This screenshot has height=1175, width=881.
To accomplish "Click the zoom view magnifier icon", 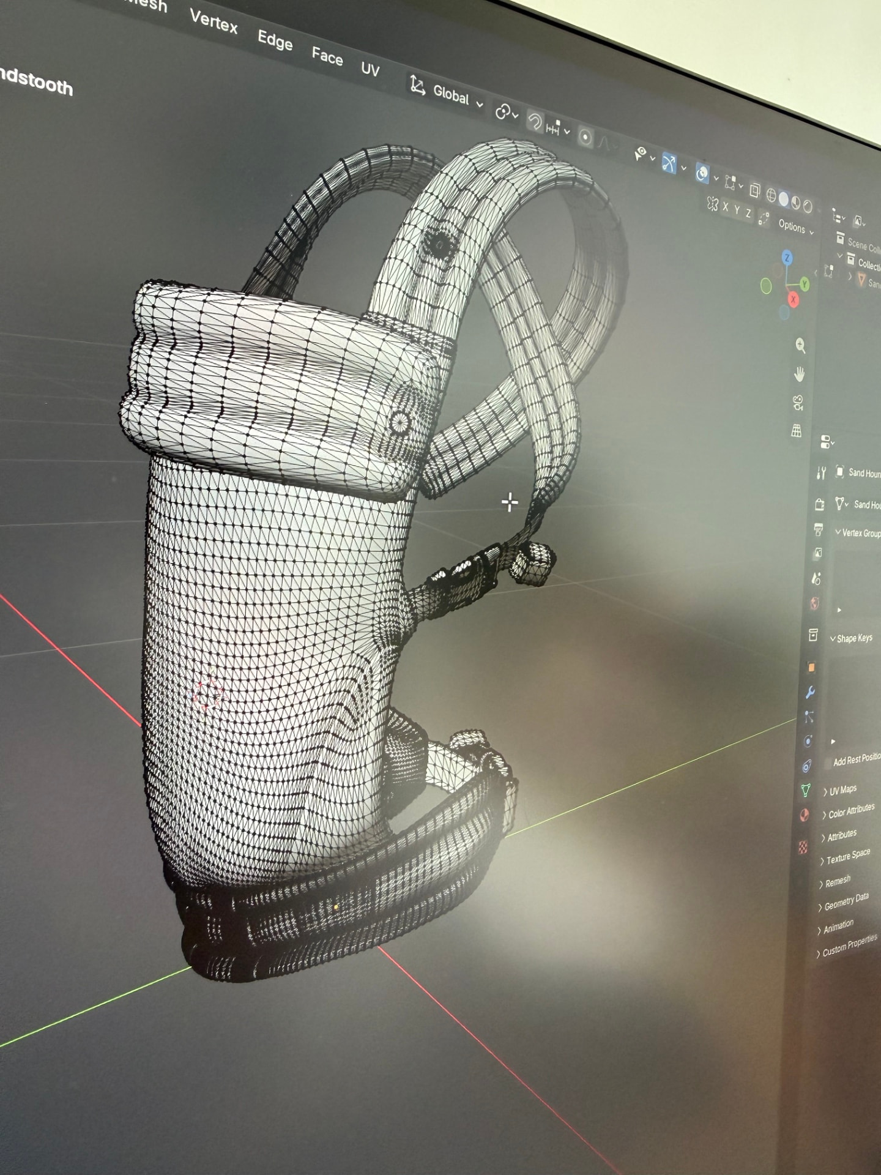I will tap(800, 346).
